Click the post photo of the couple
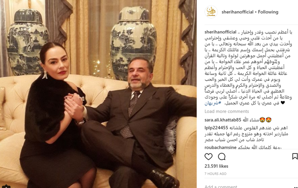This screenshot has height=188, width=298. pos(98,94)
